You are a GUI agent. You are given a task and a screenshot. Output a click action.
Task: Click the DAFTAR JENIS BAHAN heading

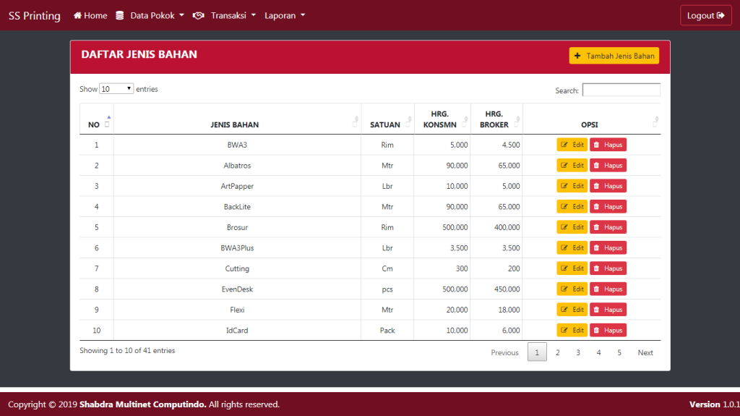pyautogui.click(x=139, y=54)
